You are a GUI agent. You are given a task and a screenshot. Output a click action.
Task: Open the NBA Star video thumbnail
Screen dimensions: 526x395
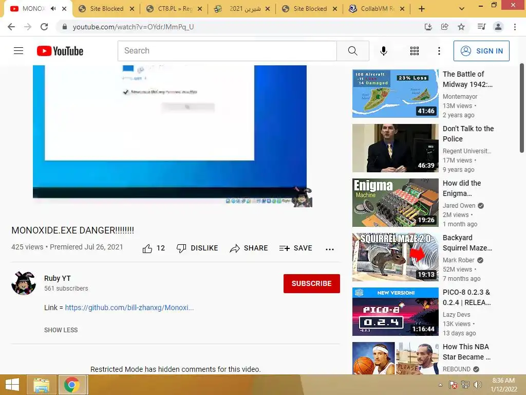[x=395, y=358]
